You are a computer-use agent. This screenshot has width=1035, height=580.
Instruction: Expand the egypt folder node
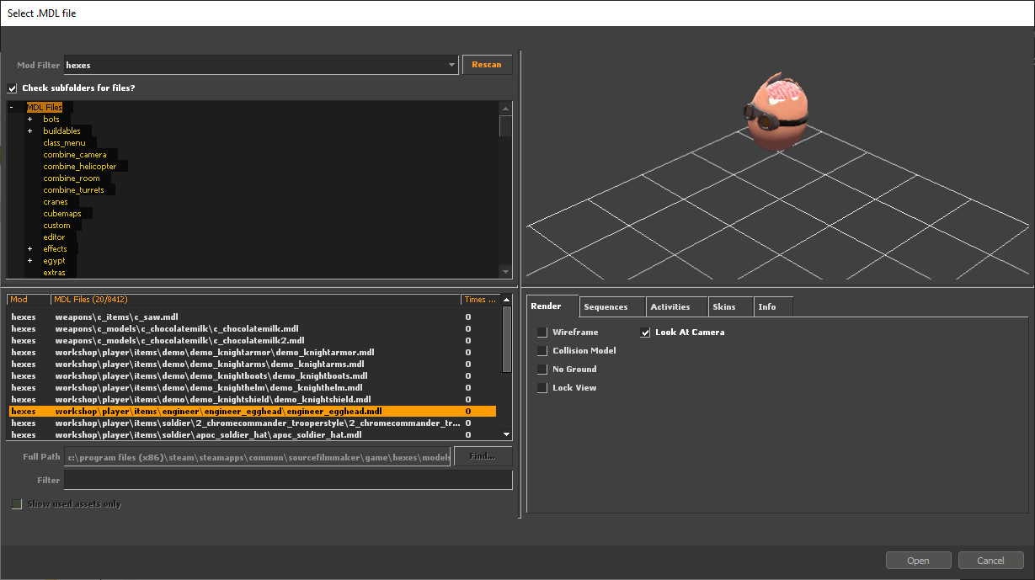click(30, 261)
